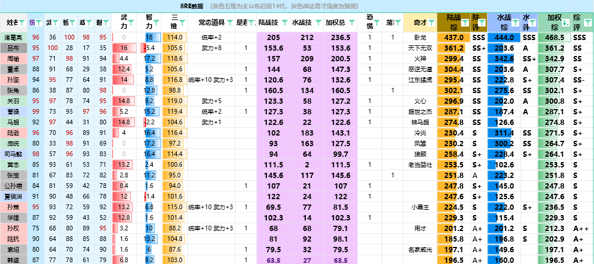Select the 8RE数据 title text
Screen dimensions: 594x264
click(192, 6)
